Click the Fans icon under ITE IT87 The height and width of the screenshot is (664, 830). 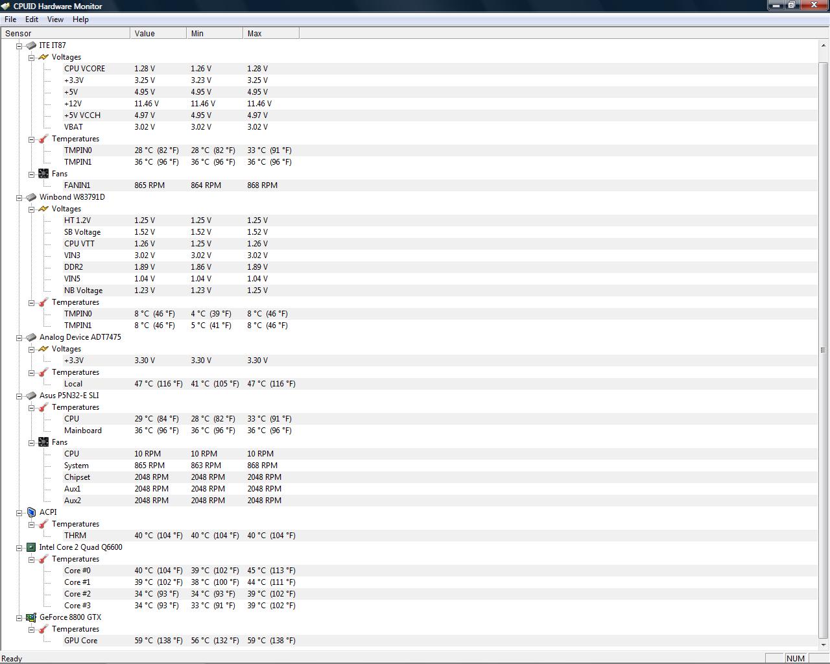click(43, 174)
